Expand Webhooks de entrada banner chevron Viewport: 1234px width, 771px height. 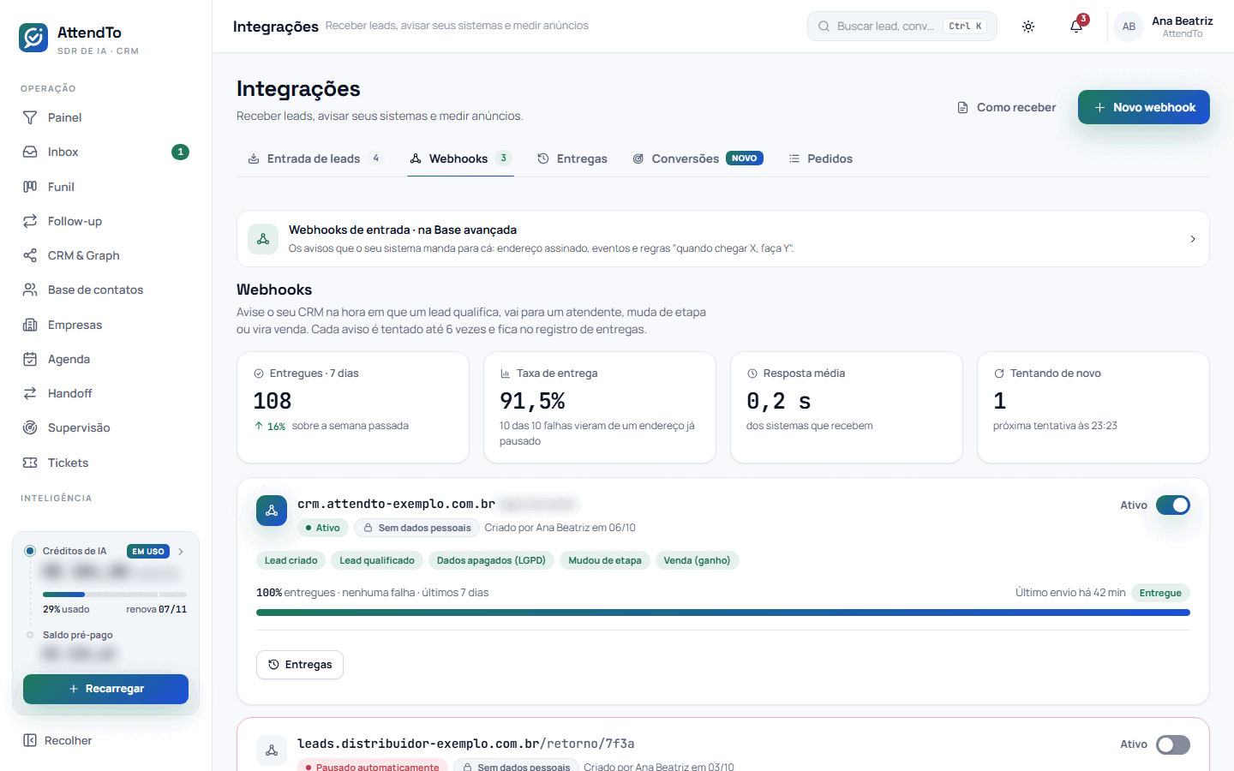[x=1193, y=239]
